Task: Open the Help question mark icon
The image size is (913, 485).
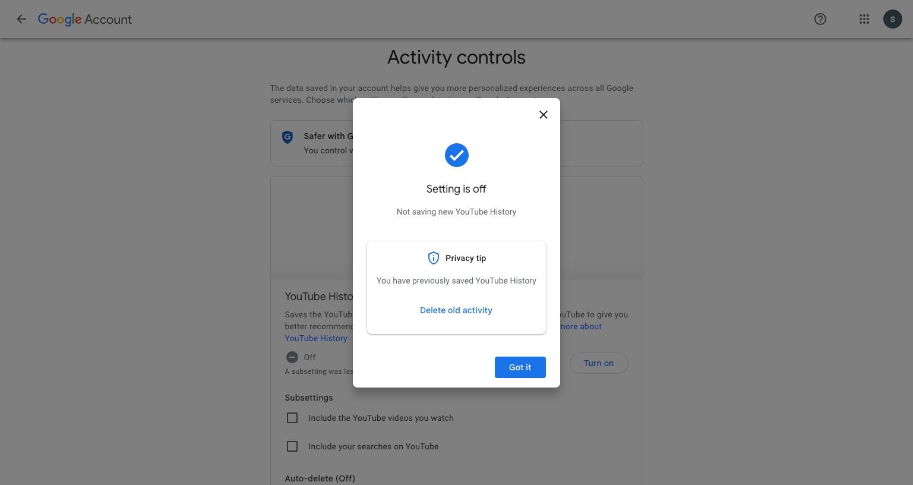Action: click(820, 19)
